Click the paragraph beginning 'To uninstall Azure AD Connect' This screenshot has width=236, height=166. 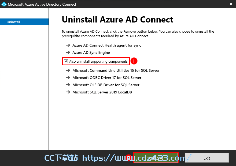click(138, 34)
